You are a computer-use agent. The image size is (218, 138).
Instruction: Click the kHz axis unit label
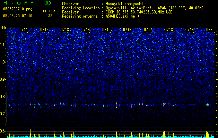click(x=3, y=28)
